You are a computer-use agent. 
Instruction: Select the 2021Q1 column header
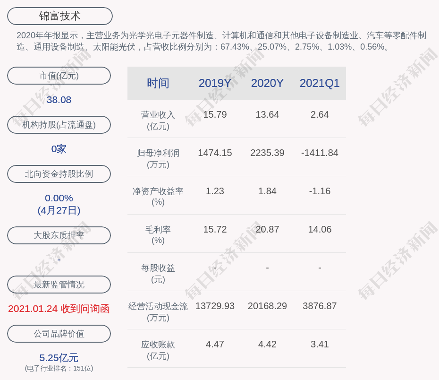(x=320, y=83)
